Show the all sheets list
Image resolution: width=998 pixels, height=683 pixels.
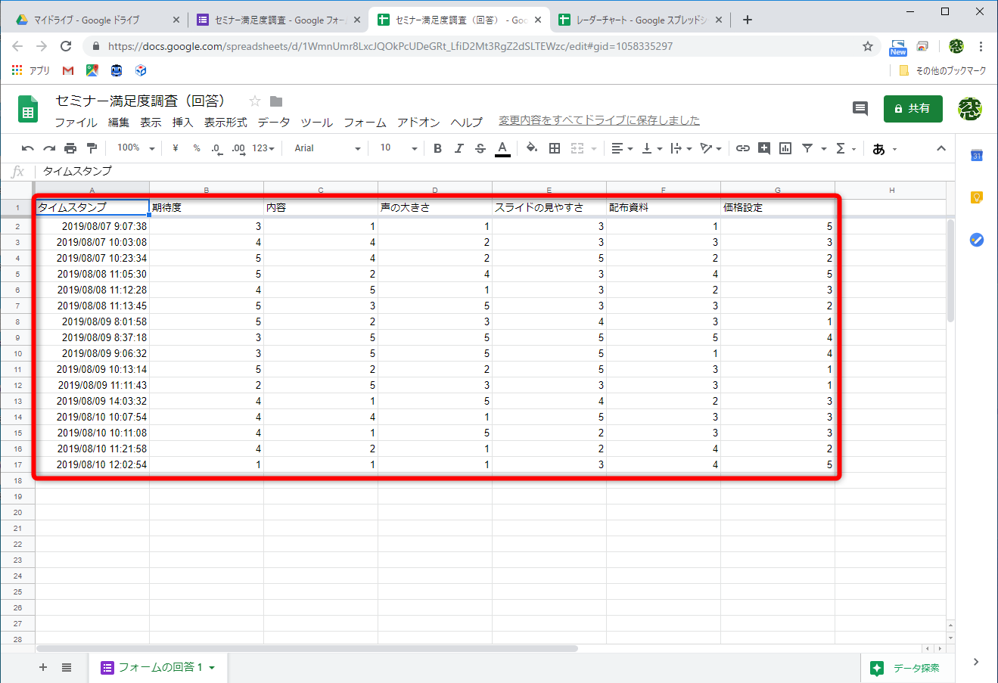(x=67, y=667)
